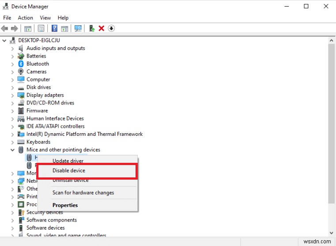This screenshot has width=336, height=246.
Task: Click the Bluetooth category icon
Action: pyautogui.click(x=21, y=64)
